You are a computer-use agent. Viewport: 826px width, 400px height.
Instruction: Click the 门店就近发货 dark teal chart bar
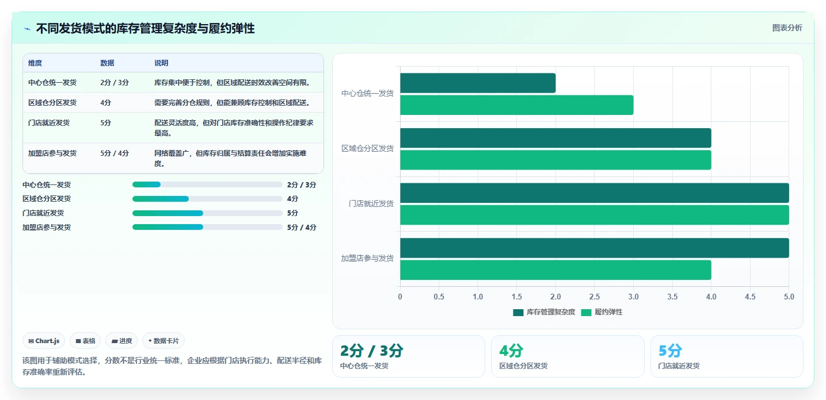595,193
